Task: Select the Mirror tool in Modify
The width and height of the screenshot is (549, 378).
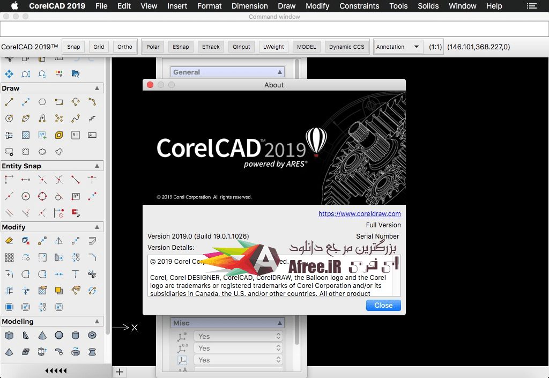Action: 59,240
